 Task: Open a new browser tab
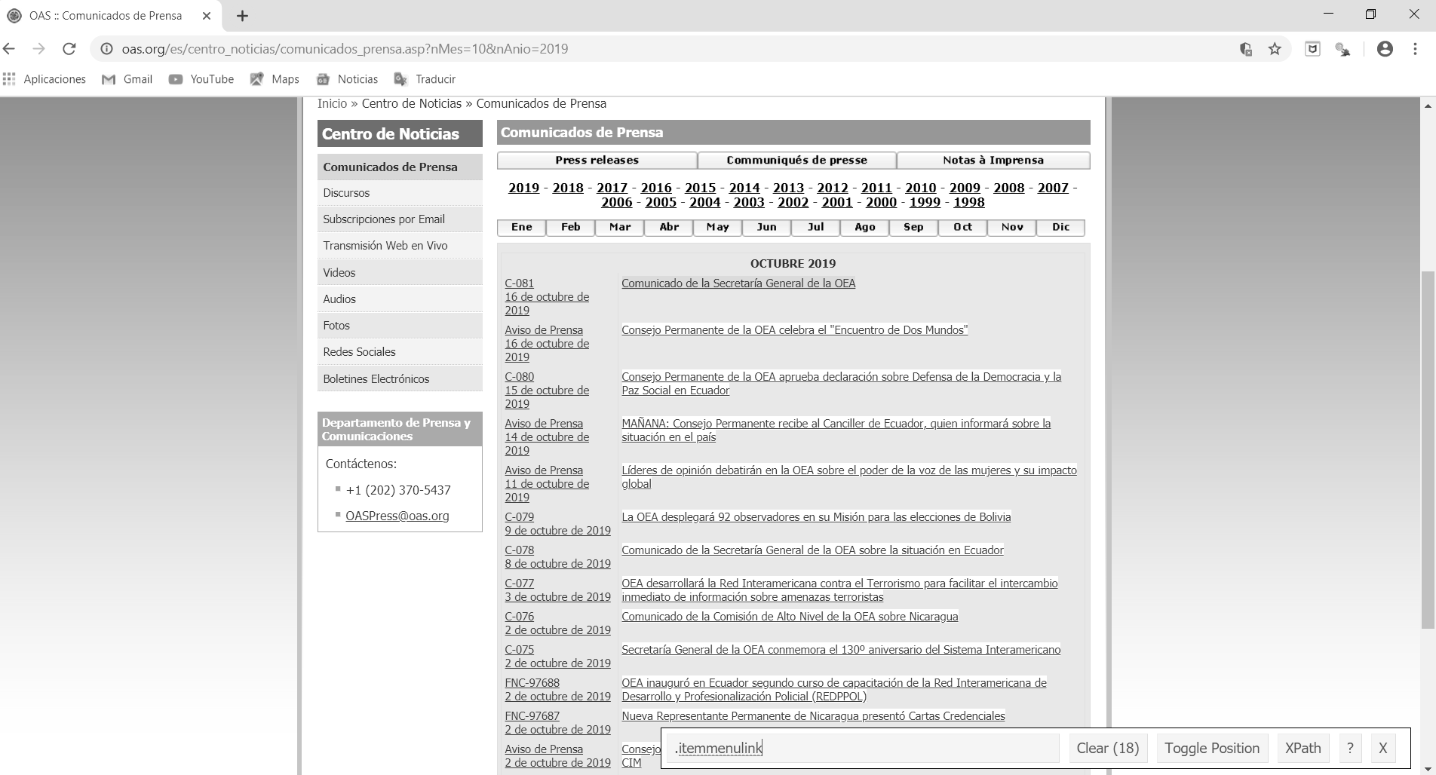(x=242, y=16)
